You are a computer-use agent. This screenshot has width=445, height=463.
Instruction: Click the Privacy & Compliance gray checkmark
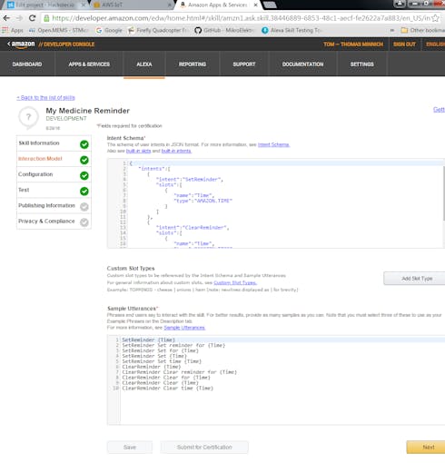coord(84,222)
